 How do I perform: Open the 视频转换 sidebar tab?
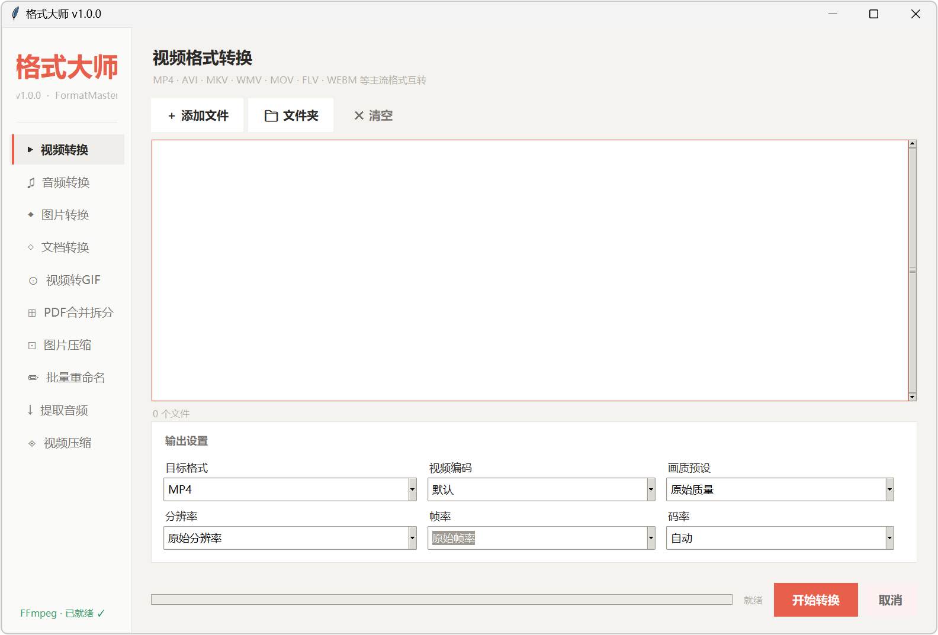tap(68, 150)
